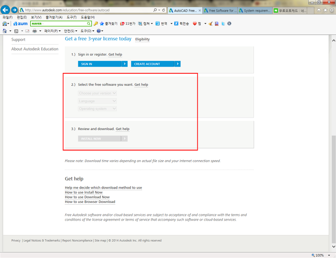Click the command bar Home page icon
Viewport: 336px width, 258px height.
4,31
